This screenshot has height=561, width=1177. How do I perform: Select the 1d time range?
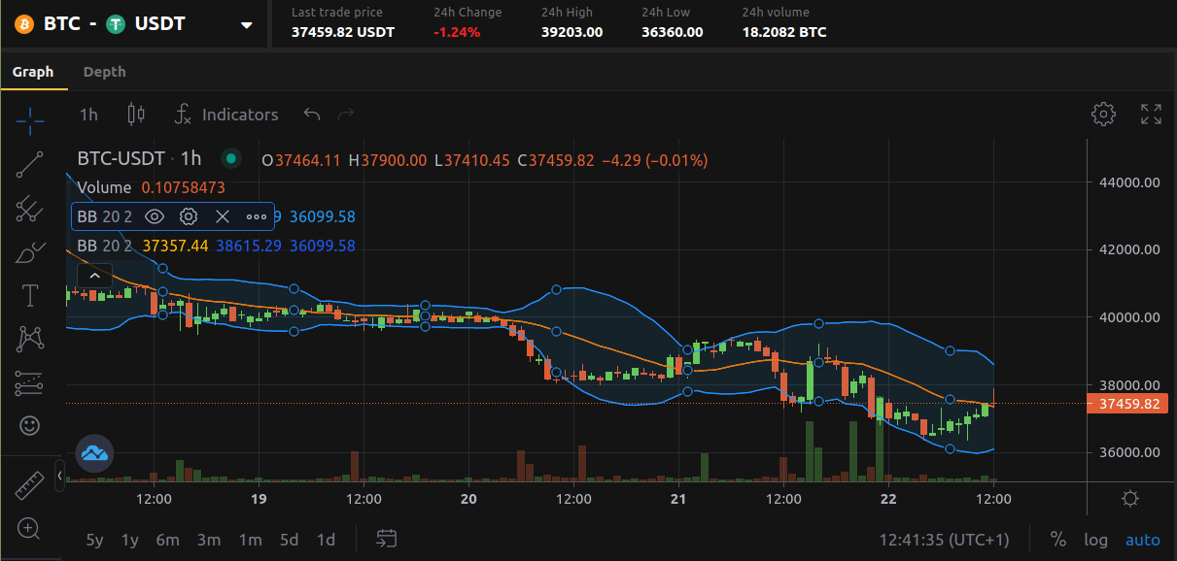tap(326, 540)
